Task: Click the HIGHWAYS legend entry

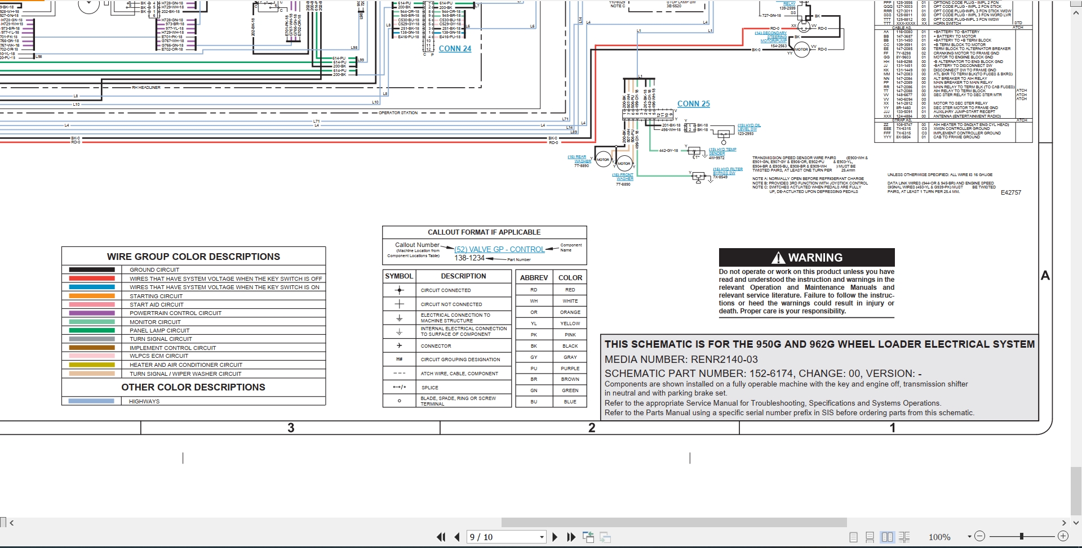Action: pyautogui.click(x=144, y=402)
